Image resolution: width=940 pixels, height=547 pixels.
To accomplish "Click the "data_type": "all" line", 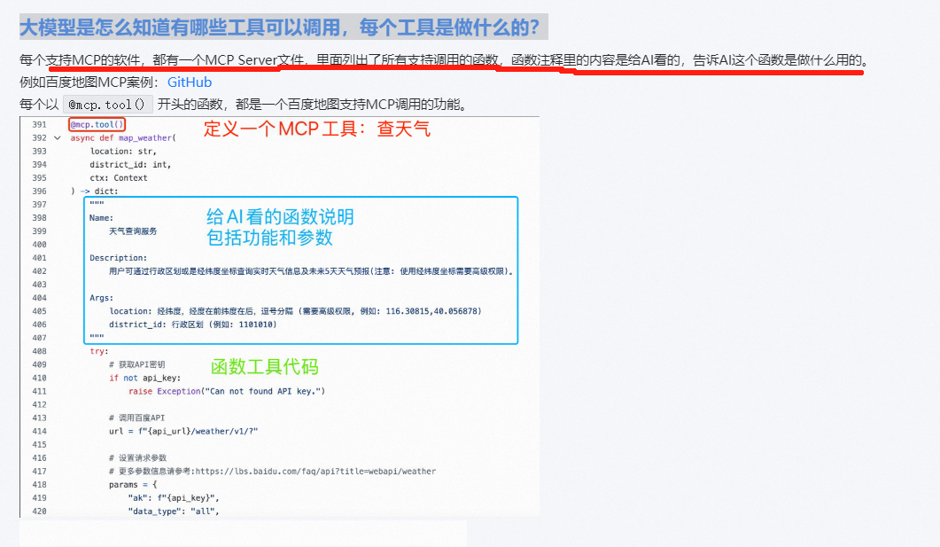I will 174,512.
